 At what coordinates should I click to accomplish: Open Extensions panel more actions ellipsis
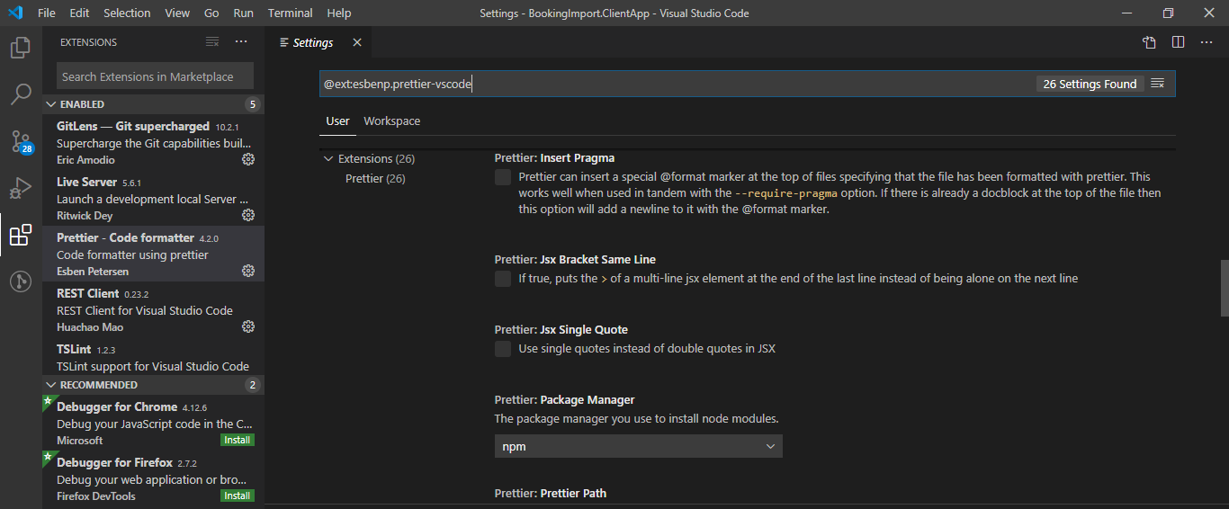[x=241, y=42]
